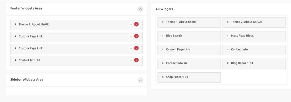Click drag handle of Theme 1: About Us (01)
This screenshot has width=291, height=102.
coord(163,22)
